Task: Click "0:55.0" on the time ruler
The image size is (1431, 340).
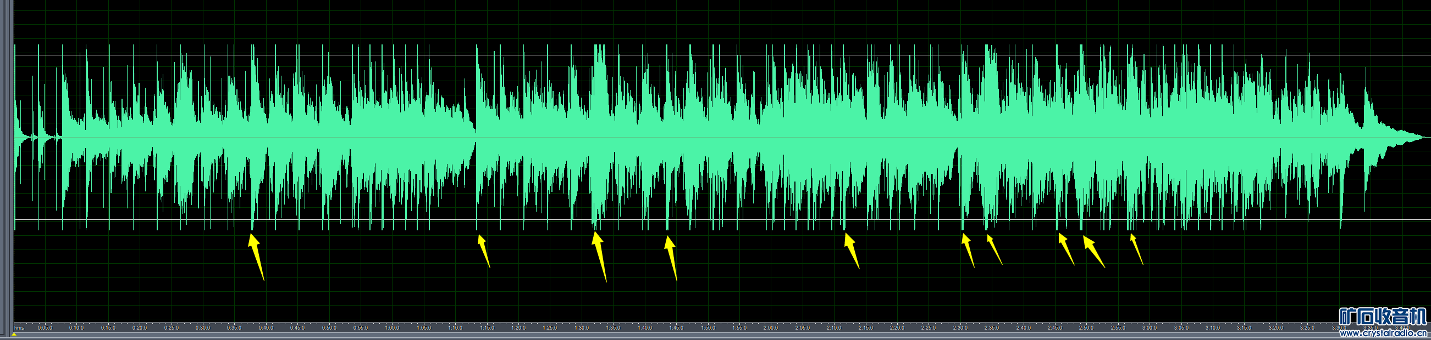Action: (x=361, y=328)
